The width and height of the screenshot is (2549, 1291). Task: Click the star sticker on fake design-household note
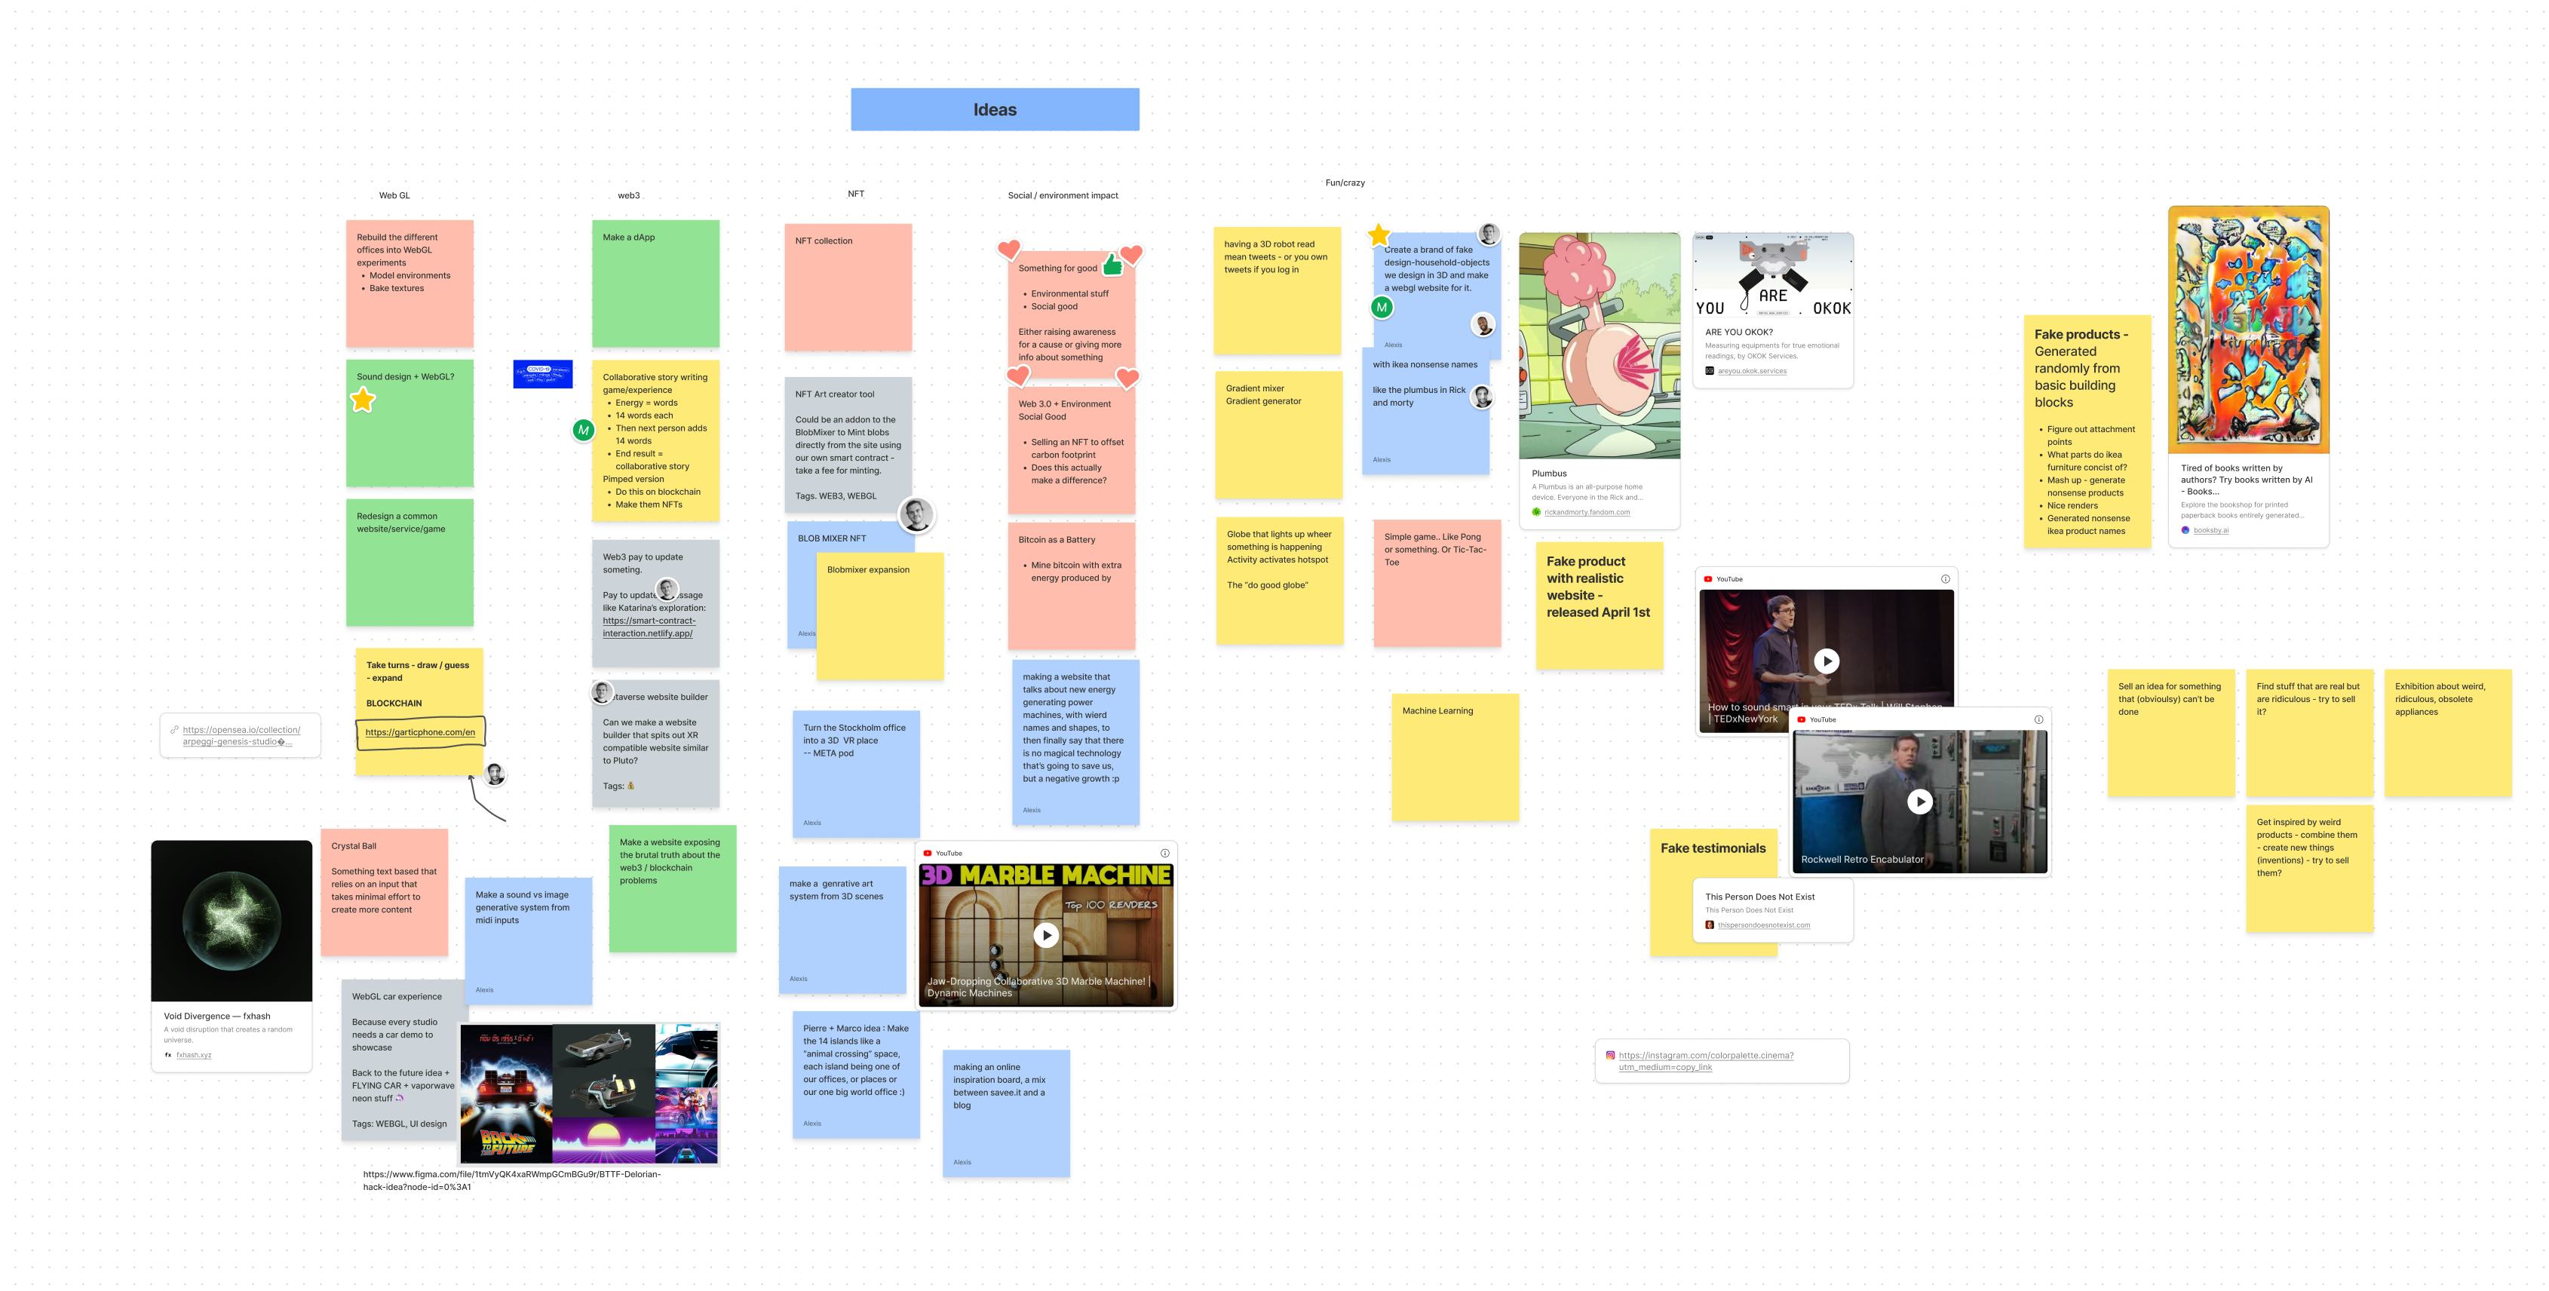pyautogui.click(x=1379, y=235)
